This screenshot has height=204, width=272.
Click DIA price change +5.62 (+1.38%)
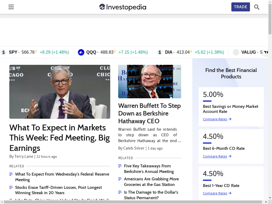pos(209,52)
